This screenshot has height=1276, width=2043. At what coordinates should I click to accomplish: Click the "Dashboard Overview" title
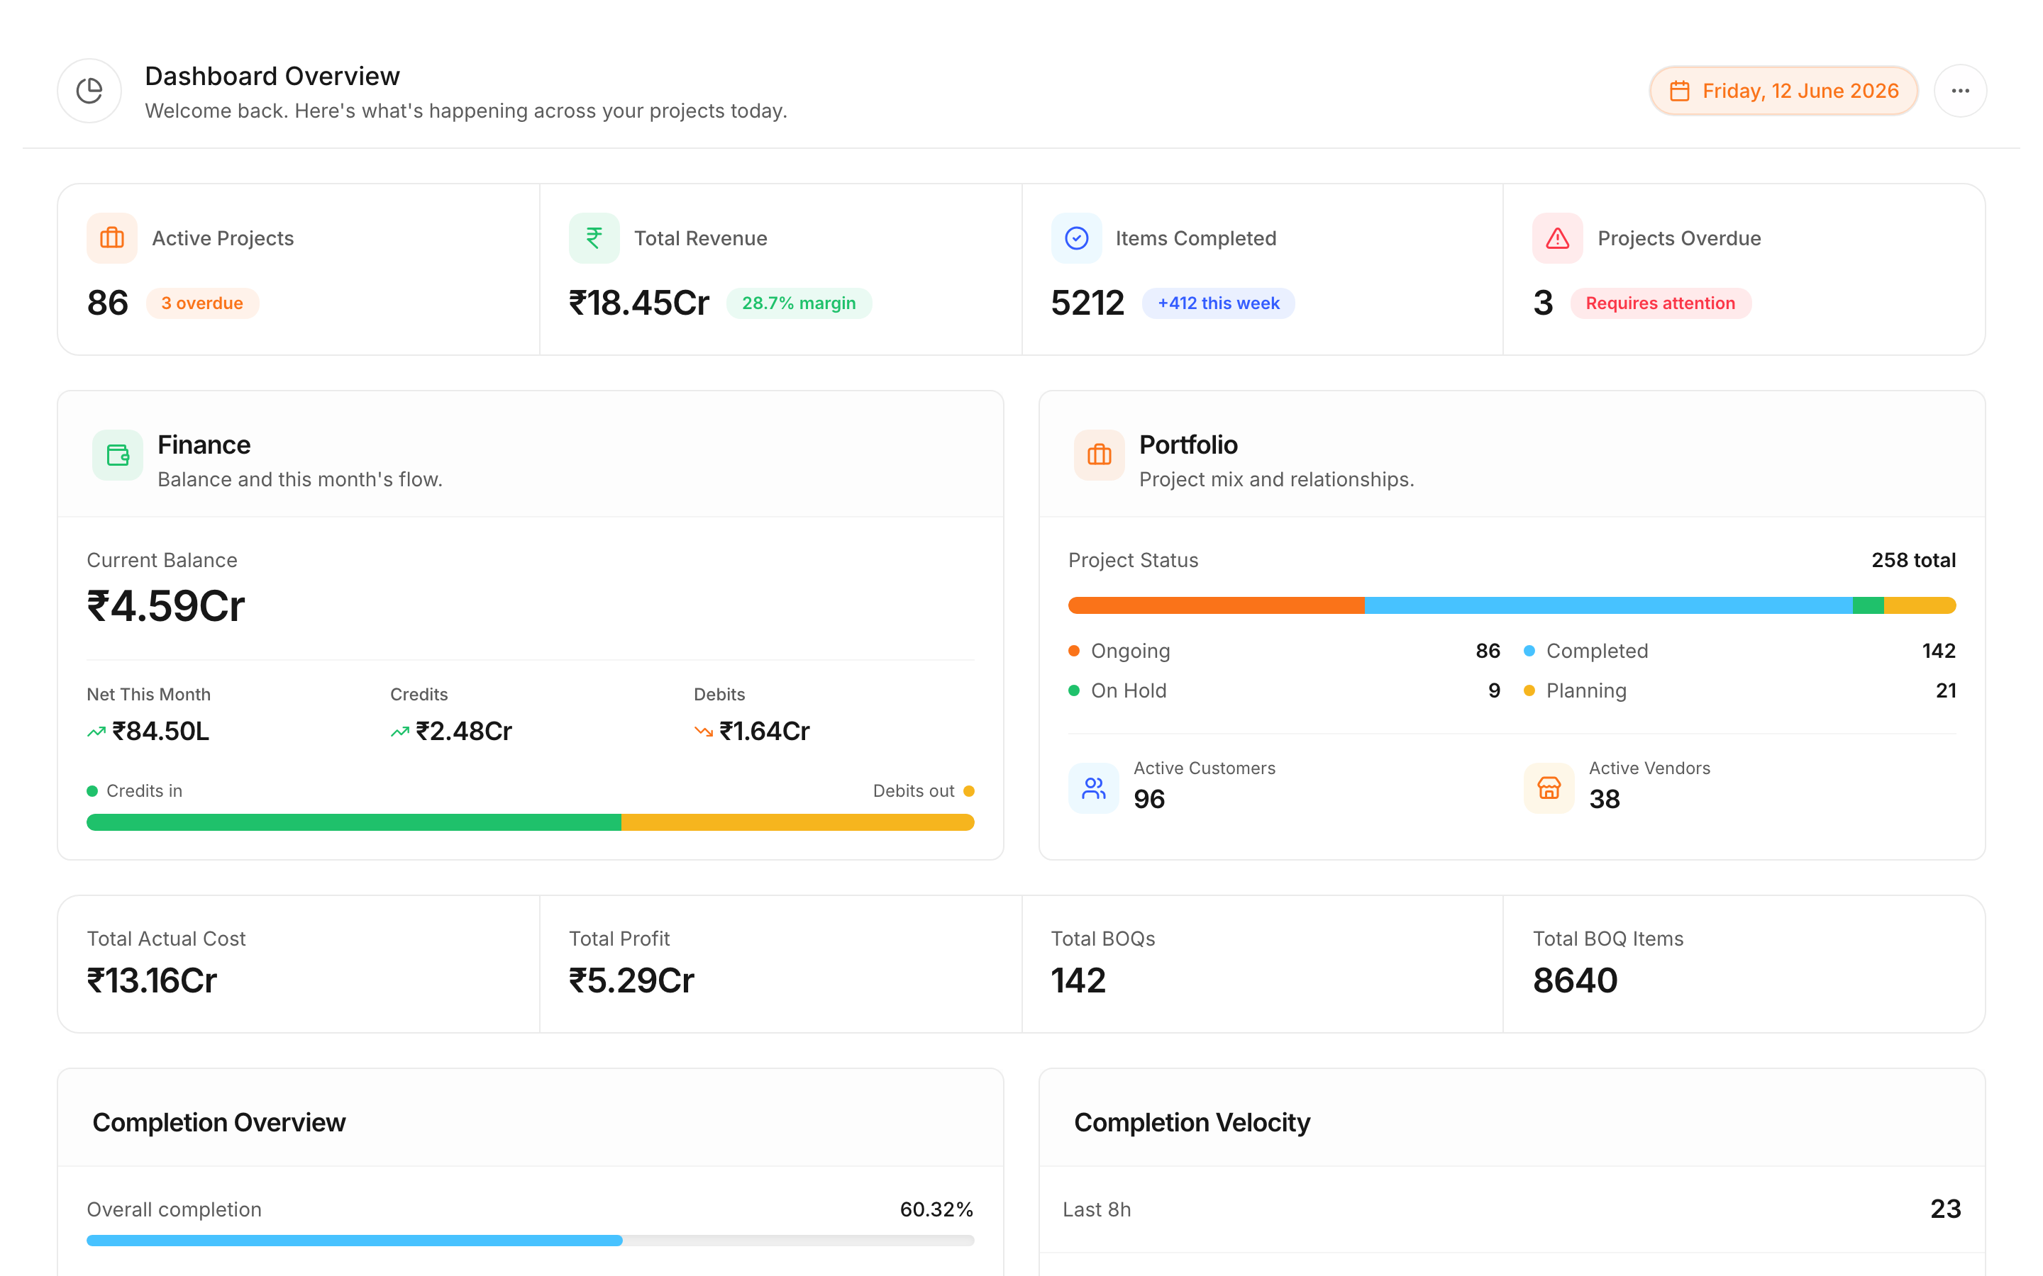[x=272, y=76]
